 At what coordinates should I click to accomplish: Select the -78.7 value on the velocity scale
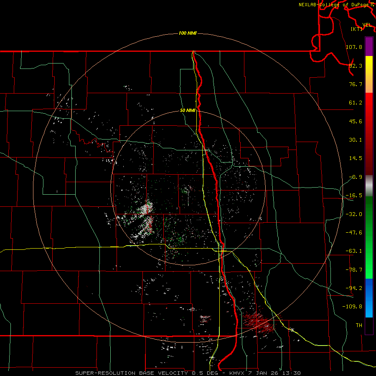354,270
